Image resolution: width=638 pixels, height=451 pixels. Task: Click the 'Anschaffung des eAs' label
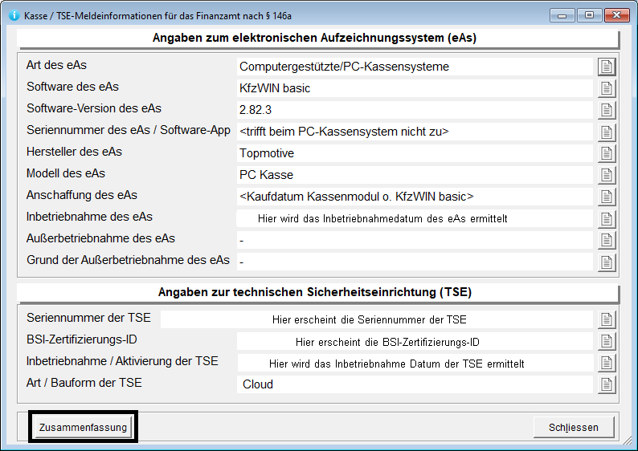(x=82, y=195)
